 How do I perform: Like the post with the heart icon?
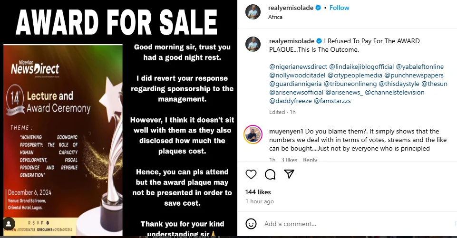tap(252, 175)
